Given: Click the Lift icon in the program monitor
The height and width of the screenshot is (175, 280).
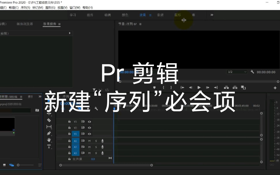Looking at the screenshot, I should [x=227, y=87].
